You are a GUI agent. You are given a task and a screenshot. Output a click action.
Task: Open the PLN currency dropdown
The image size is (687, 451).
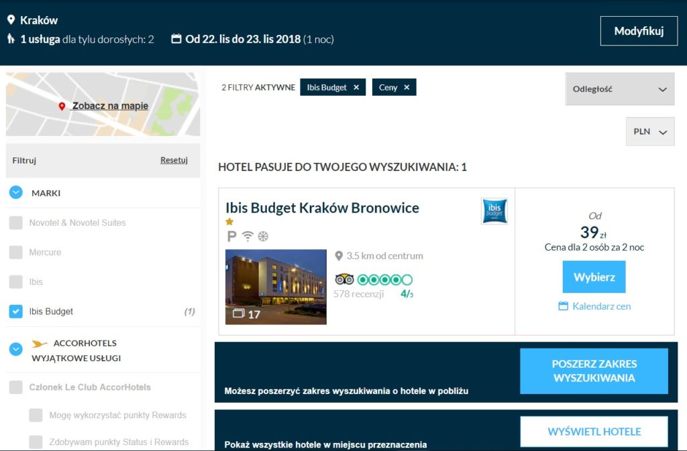650,131
